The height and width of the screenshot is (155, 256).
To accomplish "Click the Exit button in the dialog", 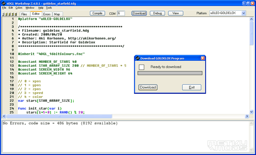I will (192, 87).
